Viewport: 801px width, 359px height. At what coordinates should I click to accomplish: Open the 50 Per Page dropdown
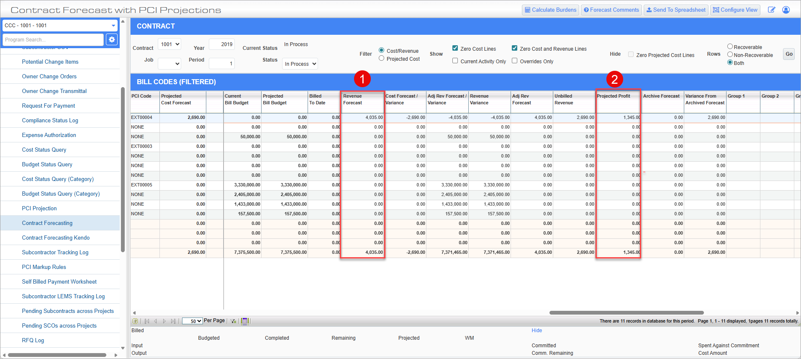[x=193, y=321]
